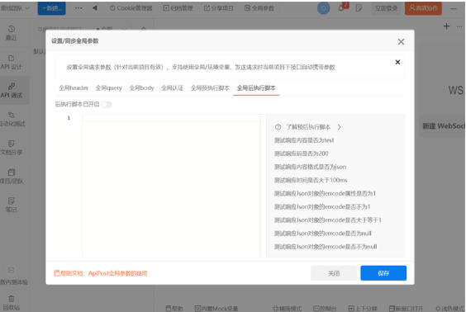Switch to 全局body tab

141,87
